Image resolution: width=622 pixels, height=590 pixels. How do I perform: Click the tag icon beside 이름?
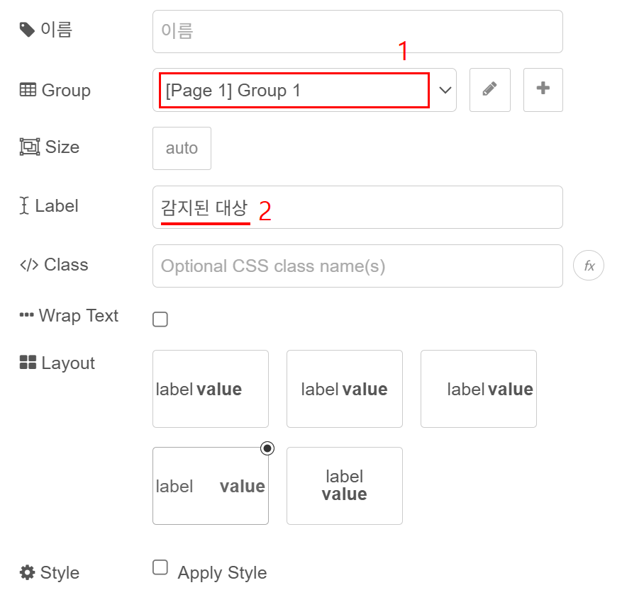coord(27,30)
